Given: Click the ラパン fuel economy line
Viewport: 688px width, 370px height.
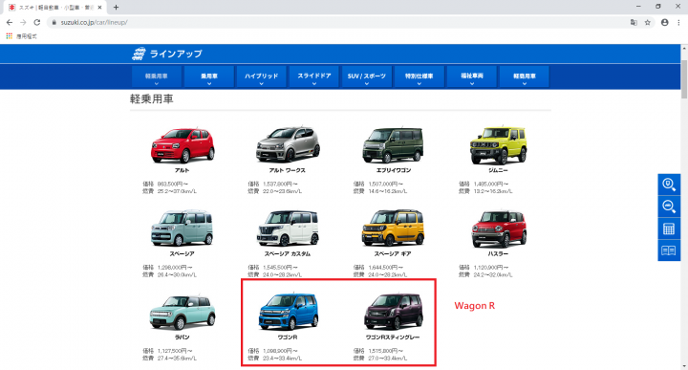Looking at the screenshot, I should pyautogui.click(x=169, y=359).
